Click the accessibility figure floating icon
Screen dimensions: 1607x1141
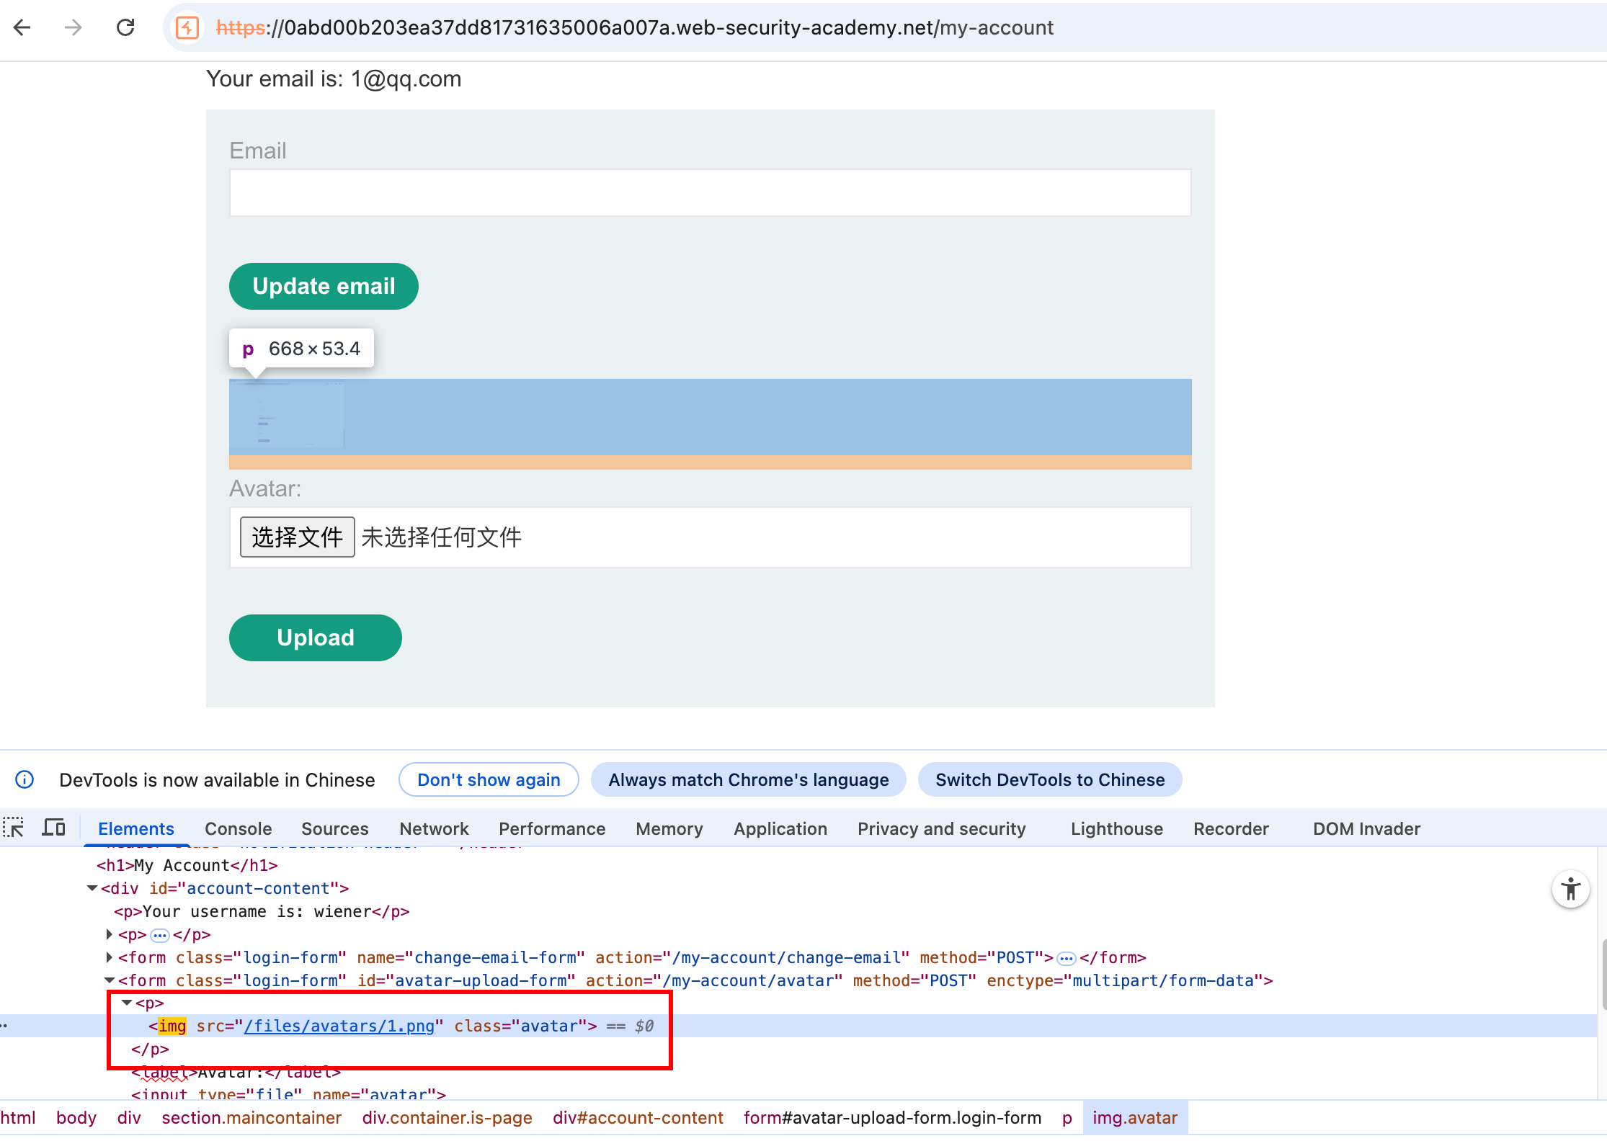tap(1570, 890)
